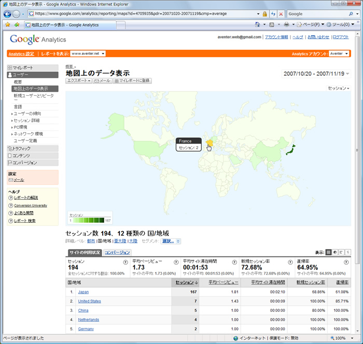Viewport: 363px width, 344px height.
Task: Click the Add to Favorites icon
Action: pyautogui.click(x=17, y=24)
